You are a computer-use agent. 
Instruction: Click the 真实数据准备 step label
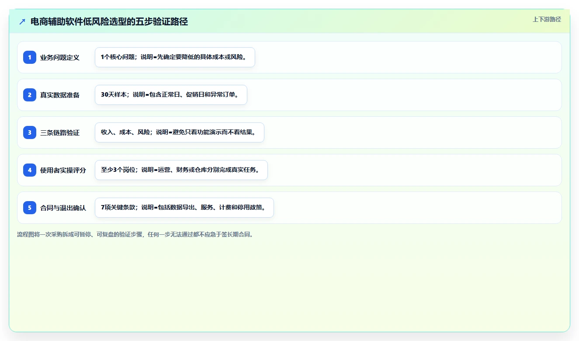pyautogui.click(x=60, y=95)
